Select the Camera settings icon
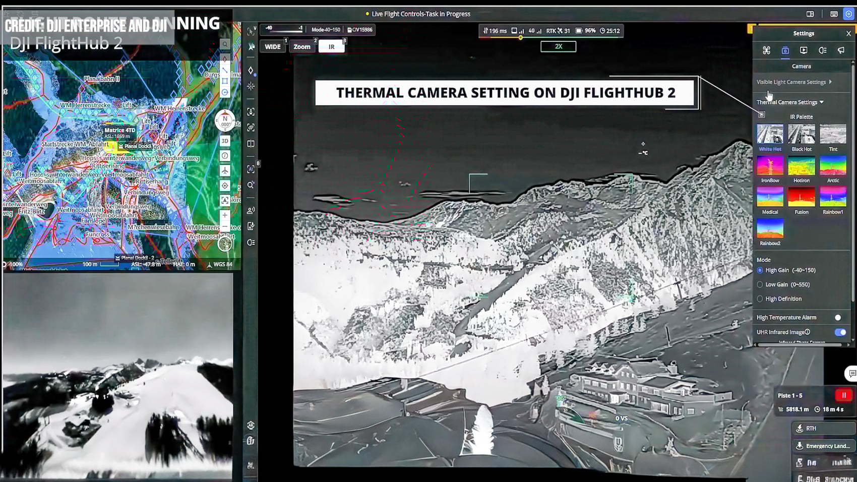This screenshot has width=857, height=482. pos(785,50)
